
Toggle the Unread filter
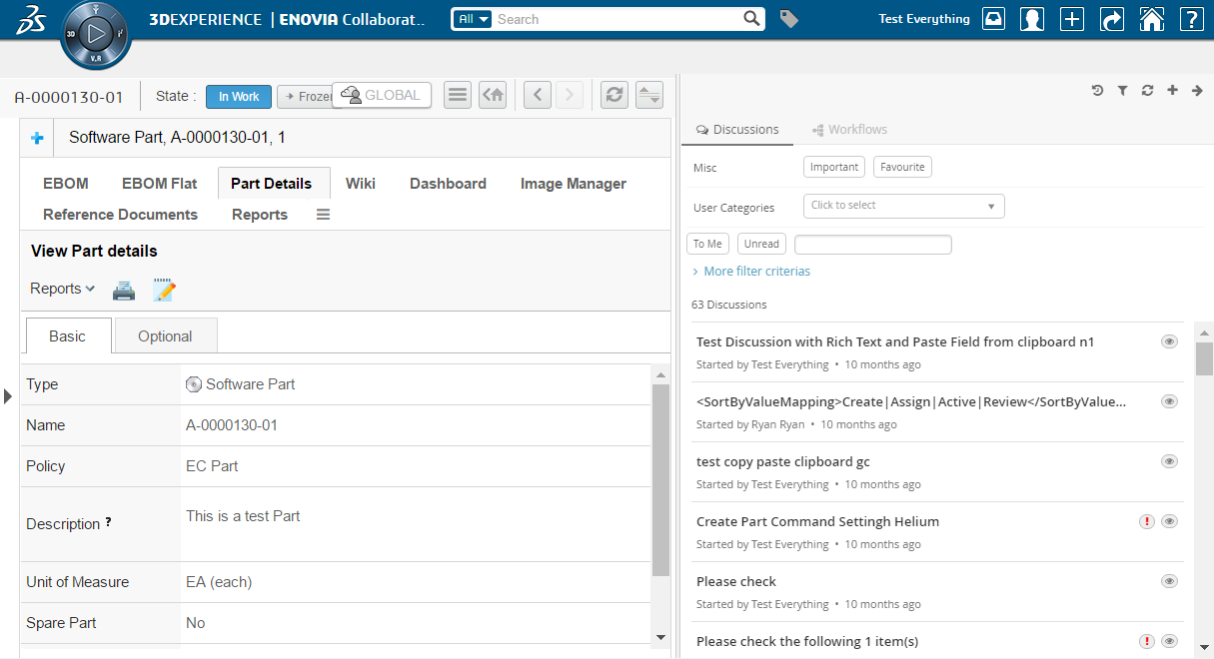pos(761,244)
